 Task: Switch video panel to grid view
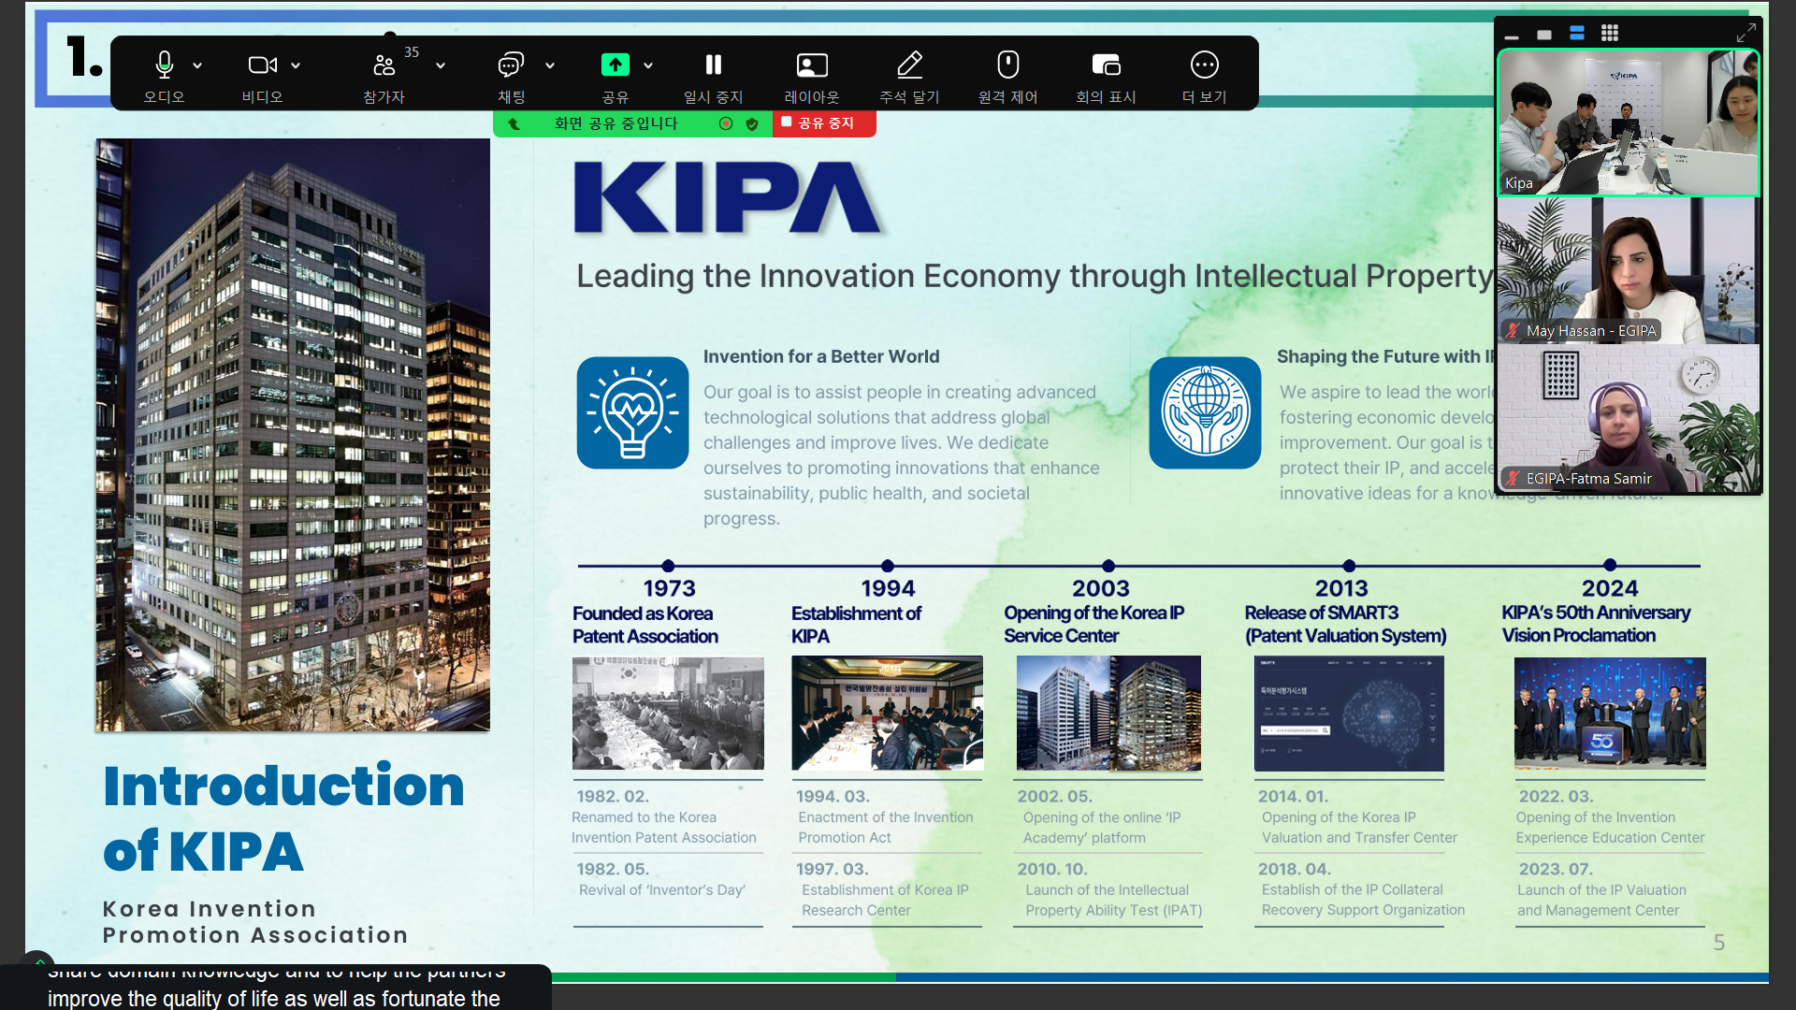(x=1609, y=34)
